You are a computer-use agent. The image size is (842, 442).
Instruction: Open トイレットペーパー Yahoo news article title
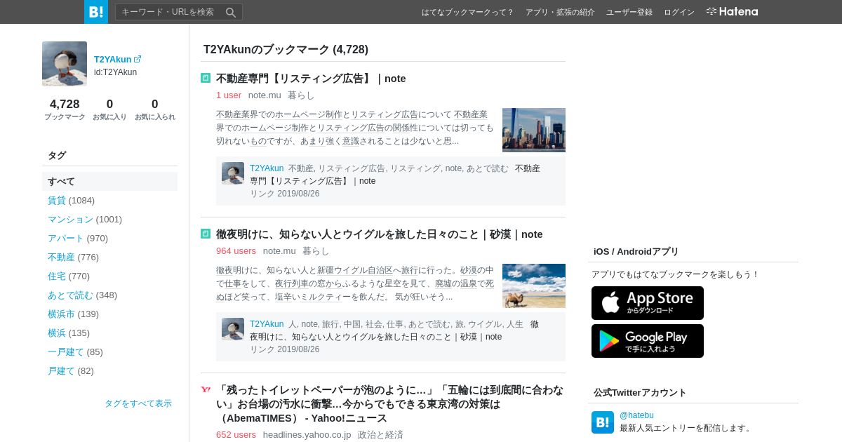pos(389,403)
